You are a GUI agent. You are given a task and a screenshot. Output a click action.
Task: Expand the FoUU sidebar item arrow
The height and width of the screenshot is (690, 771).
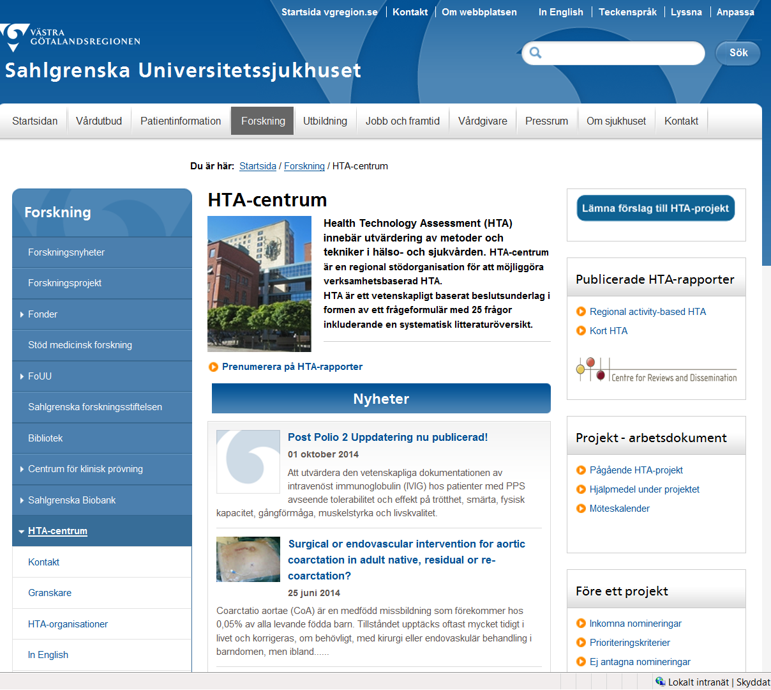(x=22, y=376)
